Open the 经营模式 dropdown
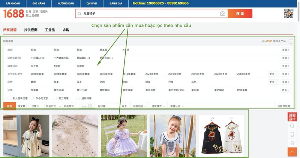Viewport: 300px width, 158px height. pos(158,106)
